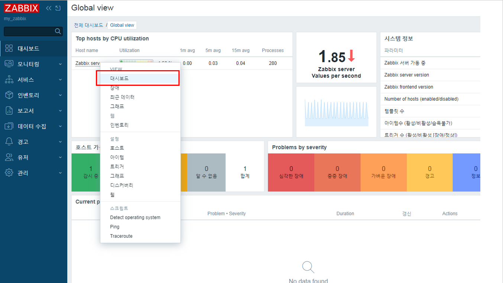This screenshot has width=503, height=283.
Task: Choose 대시보드 in the context menu
Action: coord(141,78)
